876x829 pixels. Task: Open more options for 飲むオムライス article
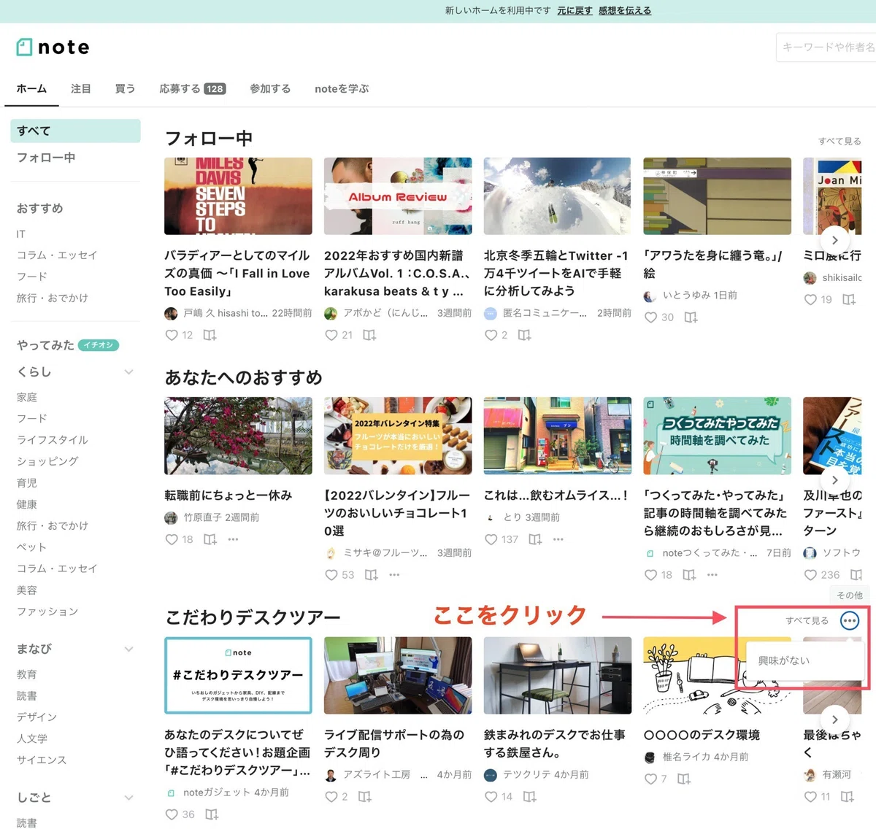pos(558,539)
